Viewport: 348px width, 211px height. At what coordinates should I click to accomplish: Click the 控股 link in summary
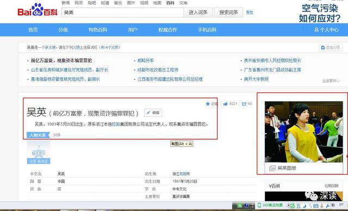pyautogui.click(x=116, y=124)
